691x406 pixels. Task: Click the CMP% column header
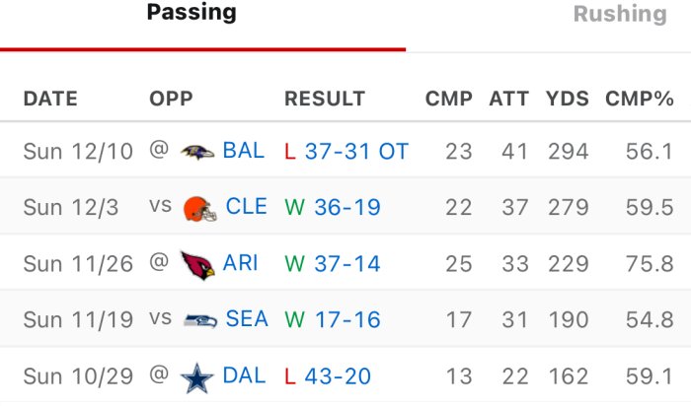pos(639,99)
